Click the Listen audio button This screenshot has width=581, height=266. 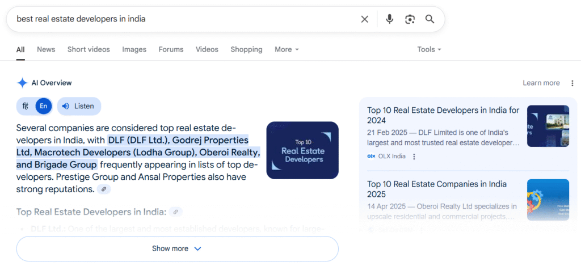pyautogui.click(x=79, y=106)
